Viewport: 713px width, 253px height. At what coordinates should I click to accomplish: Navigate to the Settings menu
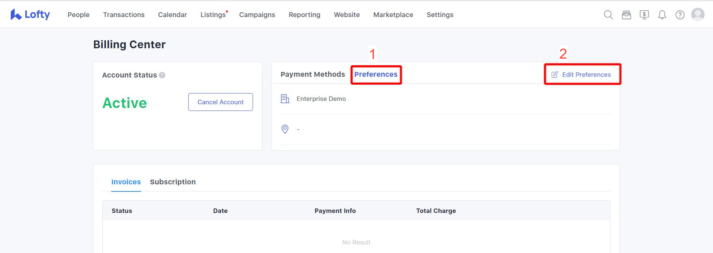pyautogui.click(x=440, y=15)
